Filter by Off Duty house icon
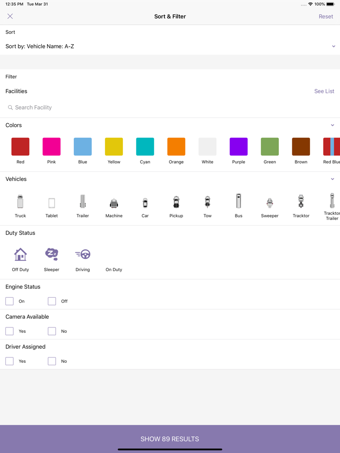Screen dimensions: 340x453 [20, 255]
